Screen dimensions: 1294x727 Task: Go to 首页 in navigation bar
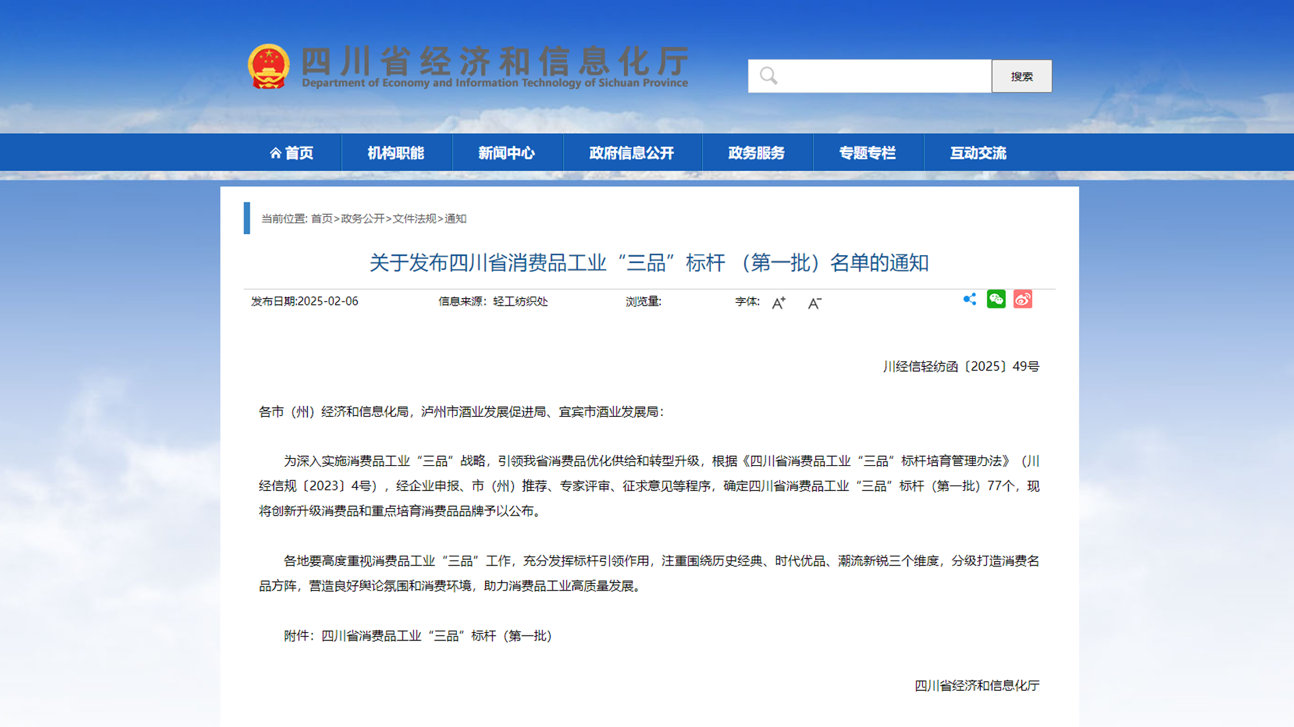pos(292,153)
